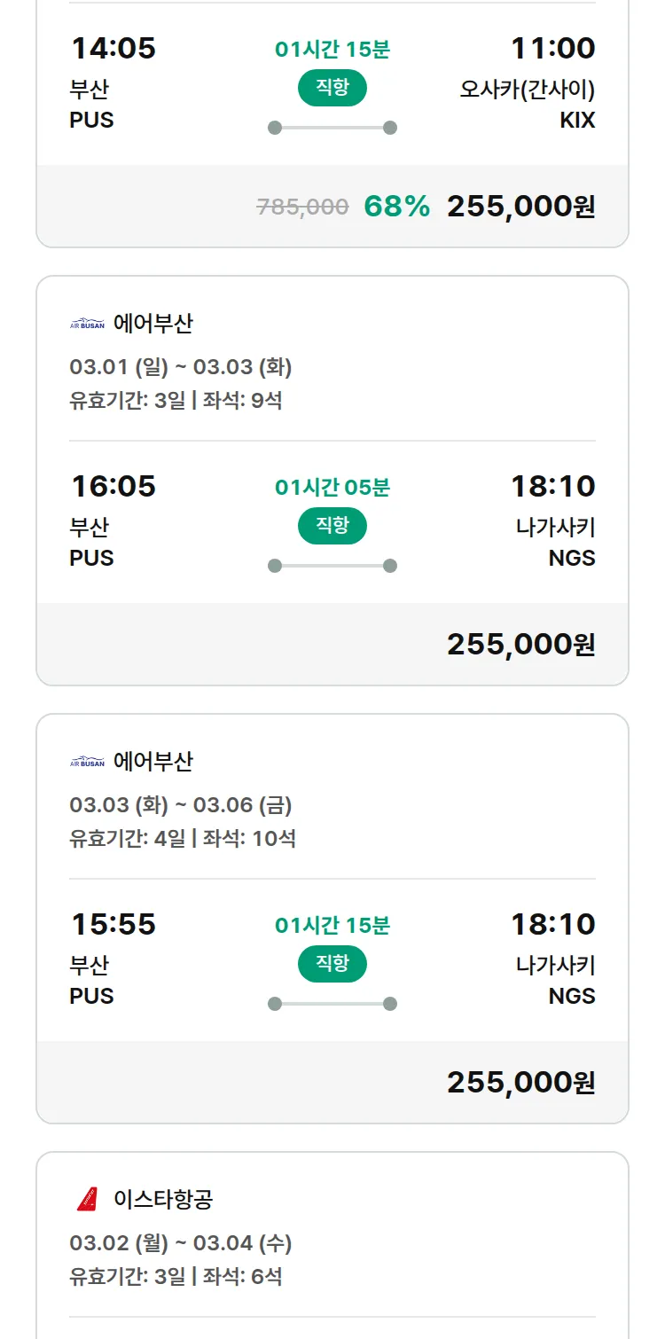Click route line on 15:55 flight card
Viewport: 665px width, 1339px height.
point(332,1004)
